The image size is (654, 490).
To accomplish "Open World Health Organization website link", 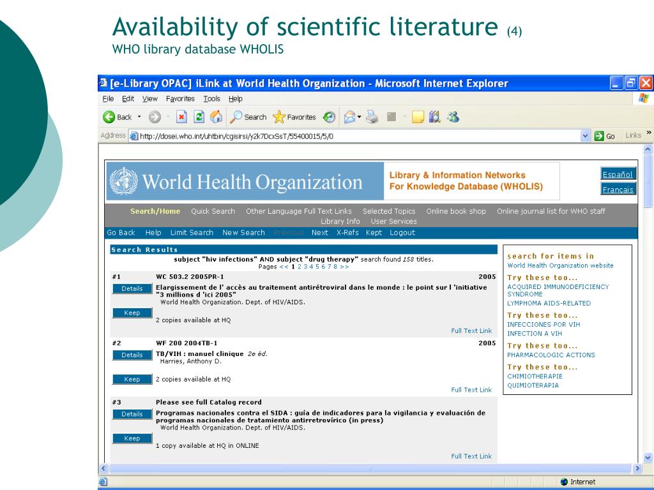I will (560, 265).
